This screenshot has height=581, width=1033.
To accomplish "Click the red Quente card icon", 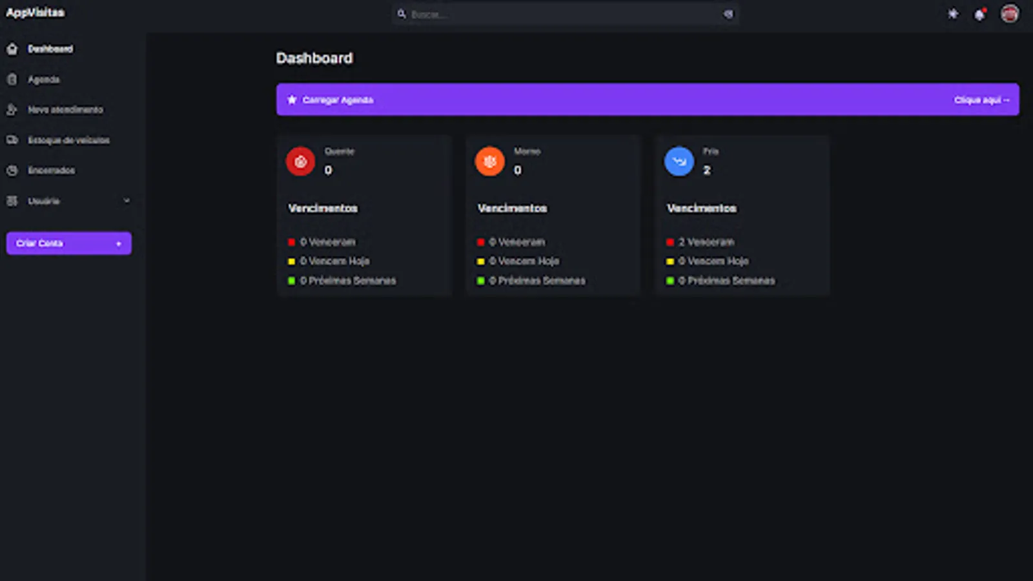I will 300,161.
